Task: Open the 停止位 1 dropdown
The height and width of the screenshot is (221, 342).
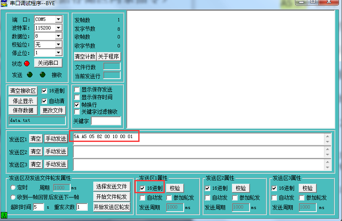Action: pyautogui.click(x=59, y=53)
